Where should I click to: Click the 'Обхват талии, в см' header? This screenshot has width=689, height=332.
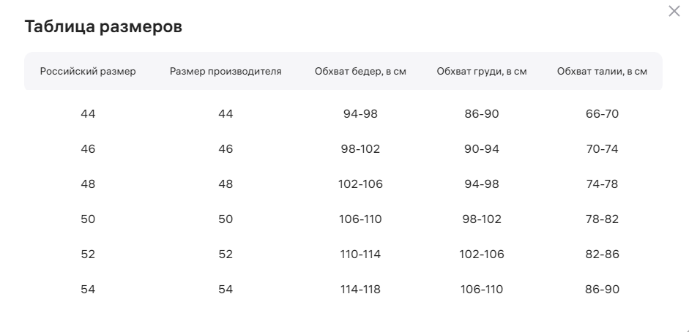click(x=602, y=71)
